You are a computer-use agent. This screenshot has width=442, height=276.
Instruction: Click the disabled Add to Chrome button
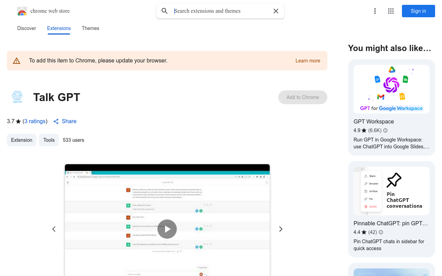click(x=303, y=97)
